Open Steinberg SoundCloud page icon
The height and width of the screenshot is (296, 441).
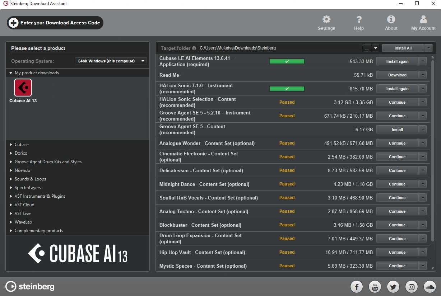point(430,287)
